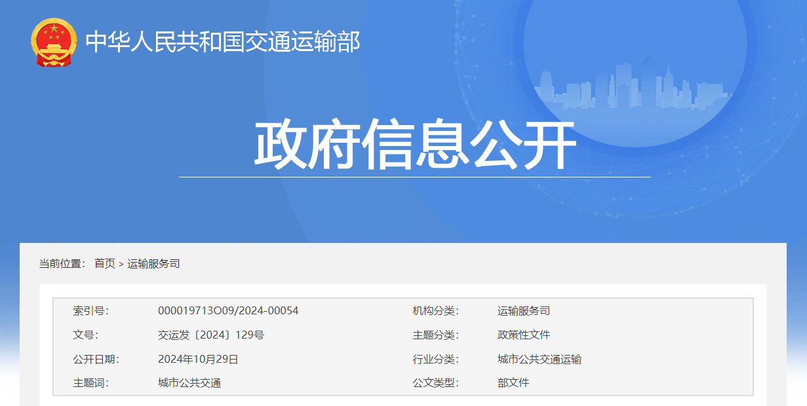
Task: Select document number 交运发〔2024〕129号
Action: pyautogui.click(x=211, y=335)
